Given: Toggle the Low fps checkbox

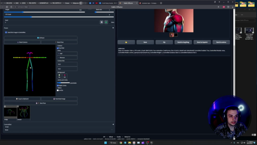Looking at the screenshot, I should click(x=58, y=90).
